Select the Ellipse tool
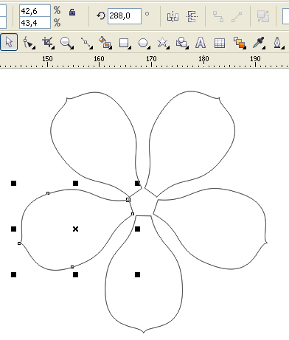 click(143, 43)
